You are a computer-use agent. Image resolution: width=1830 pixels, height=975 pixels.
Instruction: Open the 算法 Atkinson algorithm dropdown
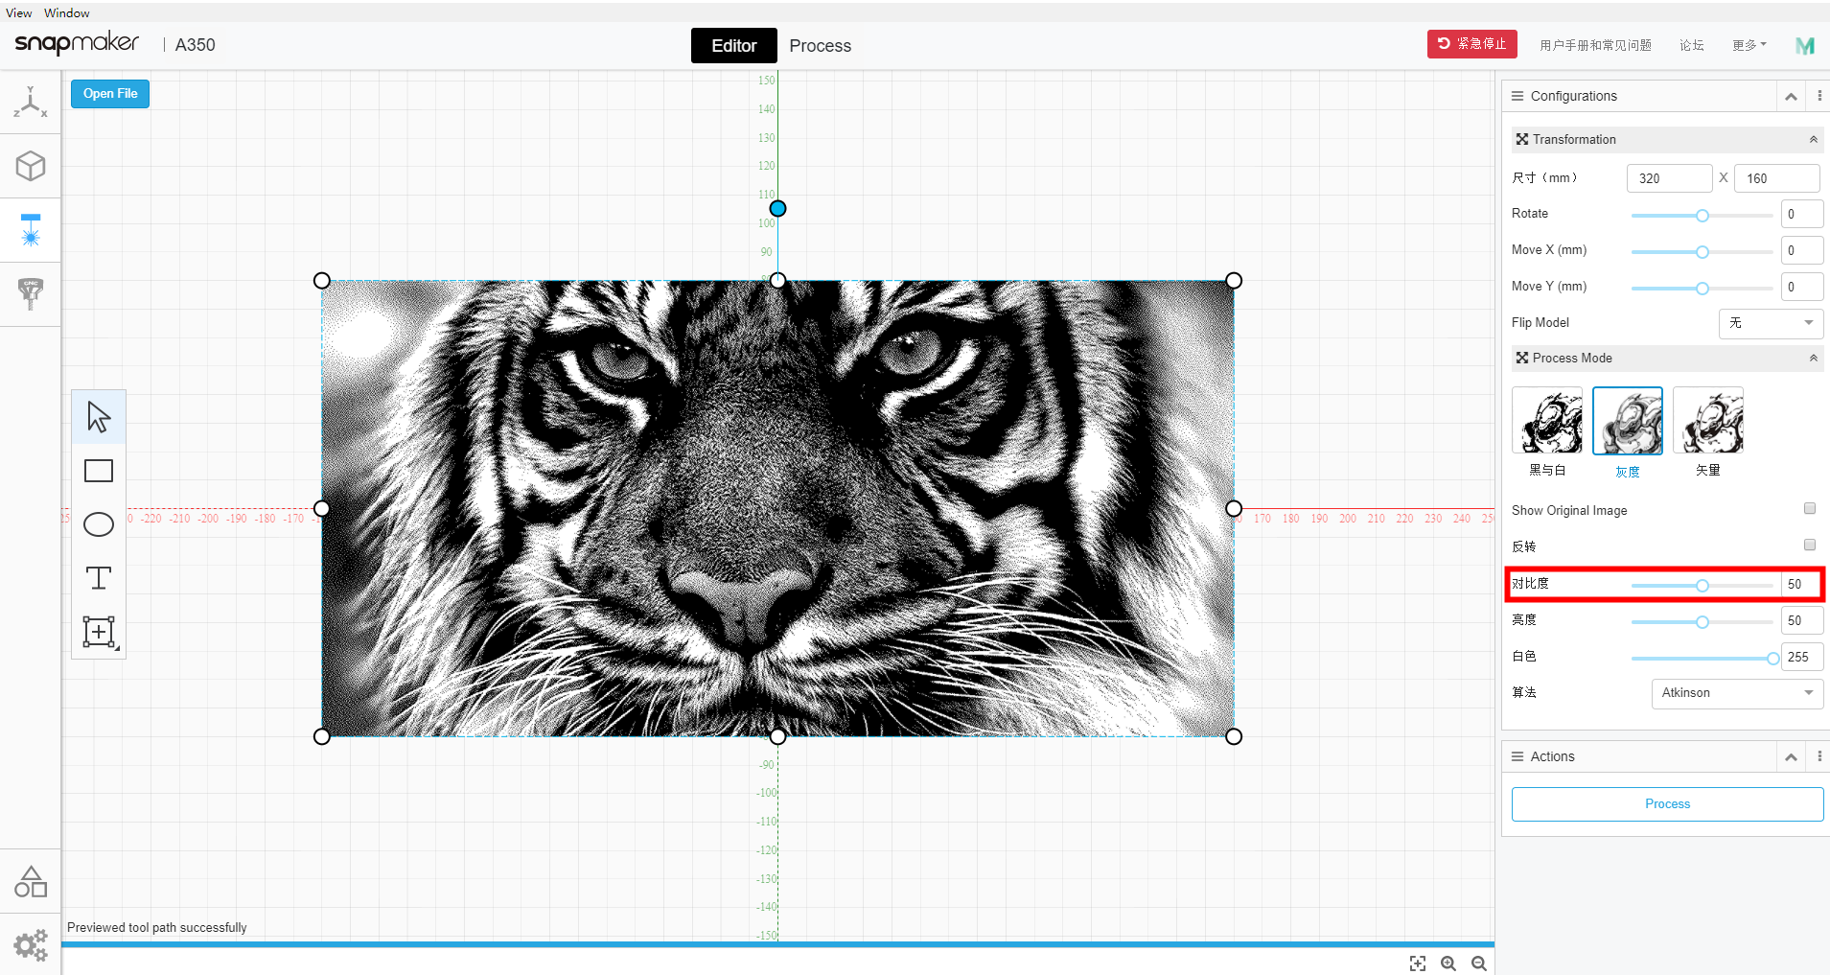click(x=1737, y=693)
